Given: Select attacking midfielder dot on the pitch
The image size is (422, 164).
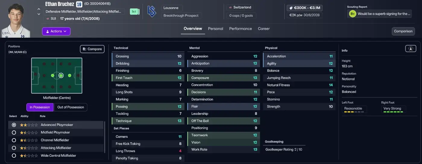Looking at the screenshot, I should pos(70,76).
